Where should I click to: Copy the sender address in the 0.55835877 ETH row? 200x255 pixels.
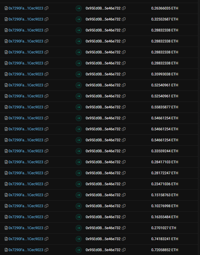pyautogui.click(x=47, y=107)
